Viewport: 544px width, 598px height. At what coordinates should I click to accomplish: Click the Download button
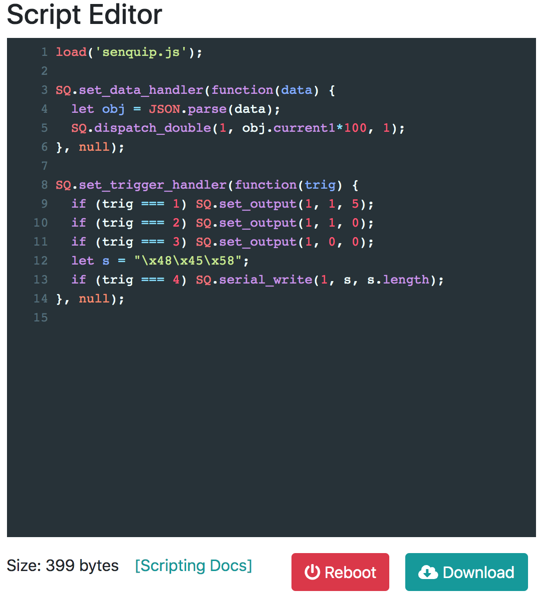[x=466, y=572]
